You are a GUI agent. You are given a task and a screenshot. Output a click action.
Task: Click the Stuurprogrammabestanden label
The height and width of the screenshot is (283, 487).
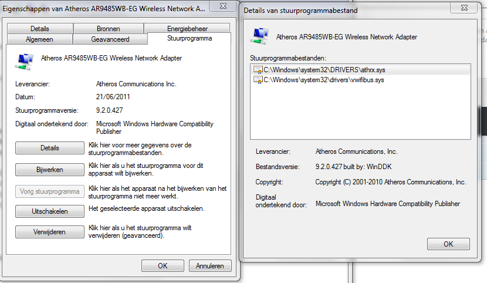288,58
